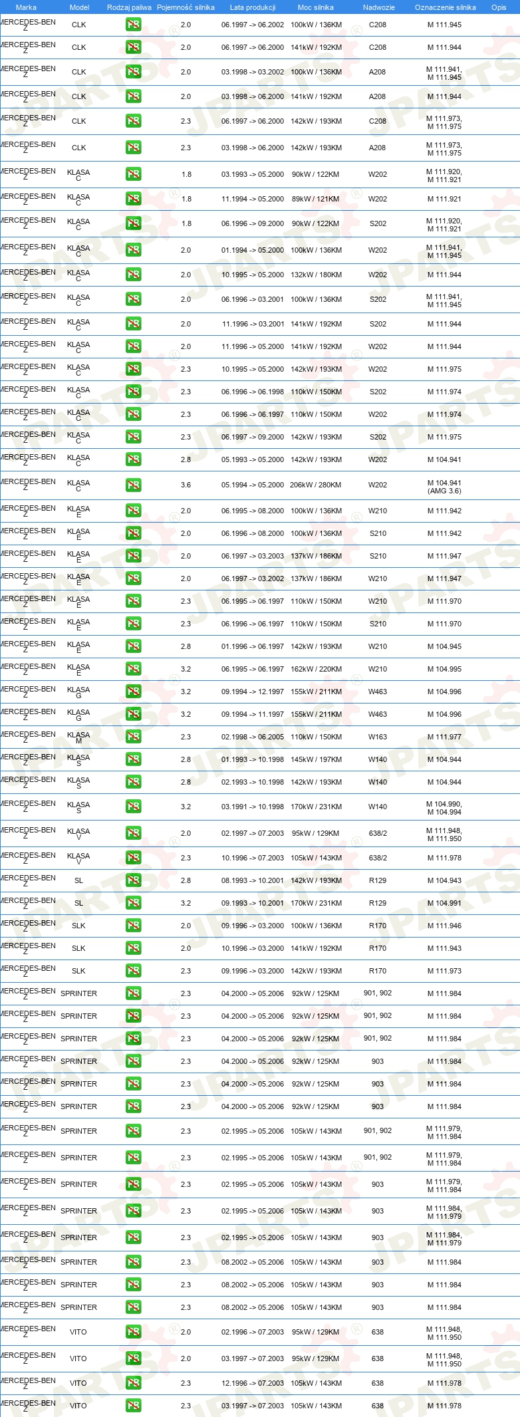Click petrol icon in CLK 2.0 141kW A208 row
520x1417 pixels.
point(133,96)
